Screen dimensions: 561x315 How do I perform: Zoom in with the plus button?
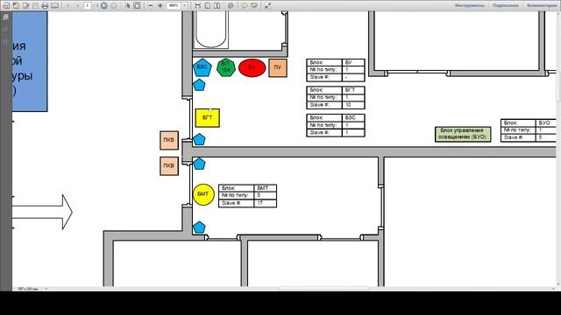(x=160, y=5)
